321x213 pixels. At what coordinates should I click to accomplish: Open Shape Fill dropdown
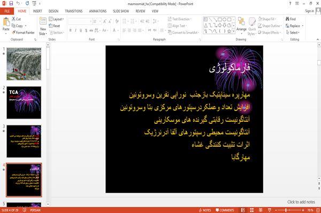pyautogui.click(x=267, y=19)
